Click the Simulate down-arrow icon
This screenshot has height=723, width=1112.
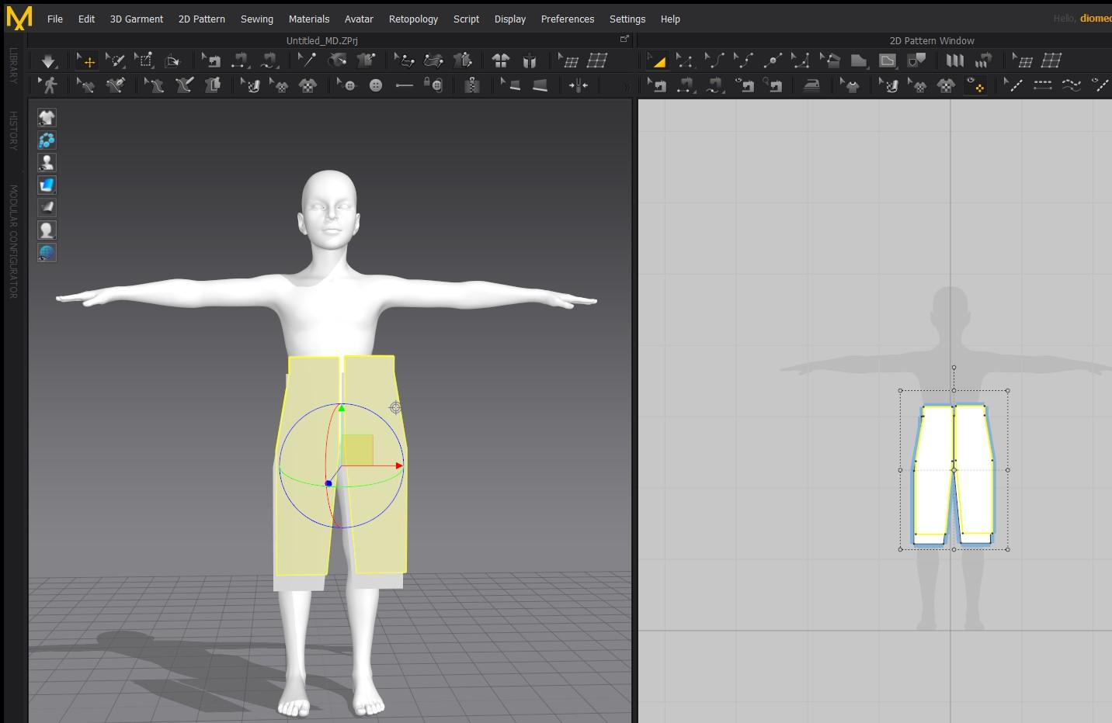click(48, 61)
